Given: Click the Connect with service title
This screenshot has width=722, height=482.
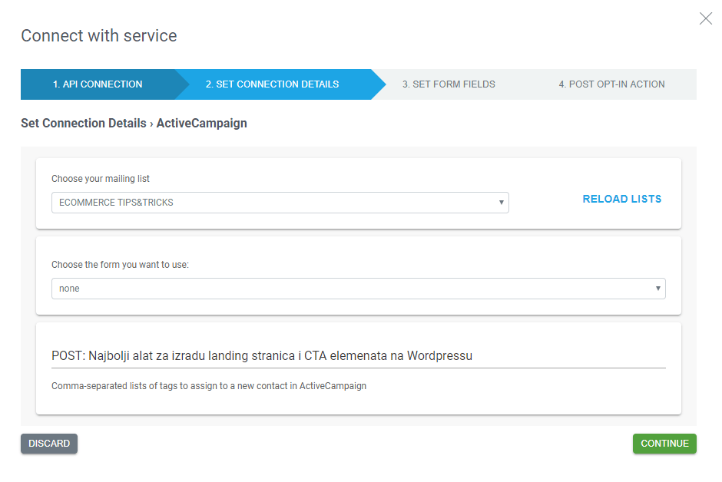Looking at the screenshot, I should coord(98,35).
